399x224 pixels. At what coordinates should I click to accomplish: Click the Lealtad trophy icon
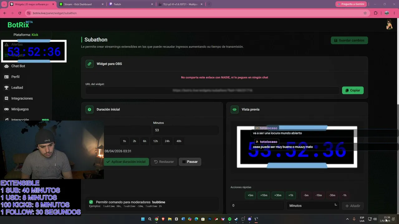(6, 88)
